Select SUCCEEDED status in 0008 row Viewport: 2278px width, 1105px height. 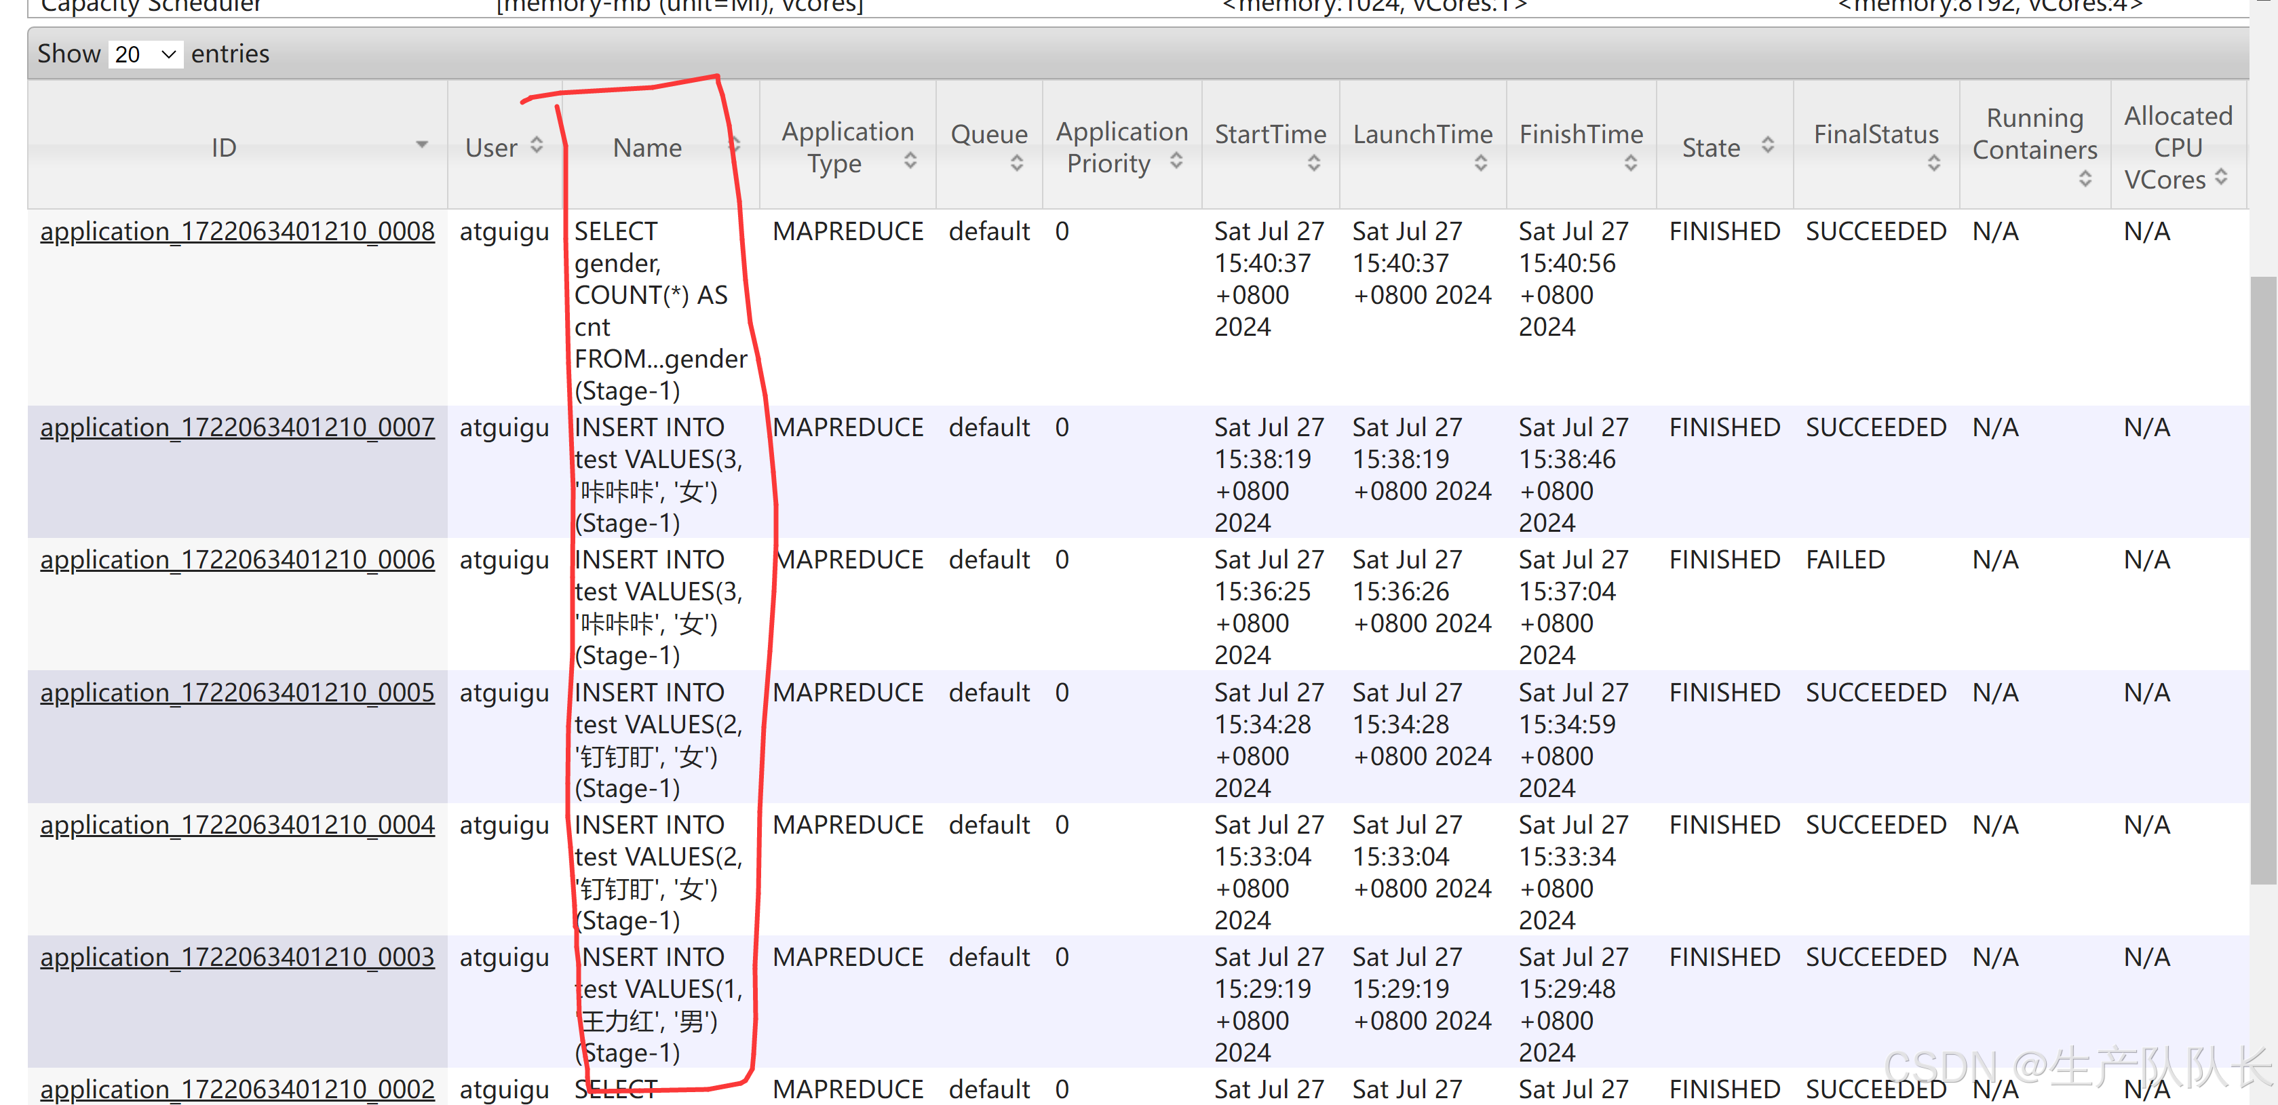coord(1876,231)
